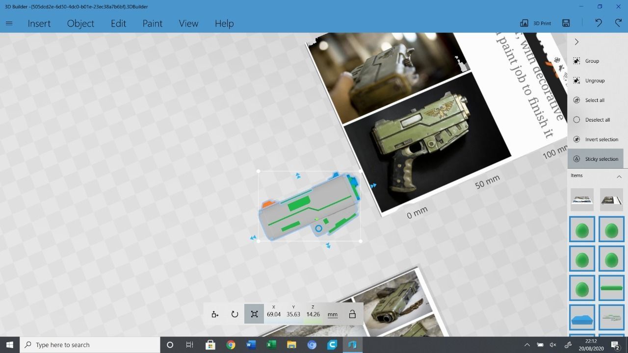Open the notification center icon
628x353 pixels.
pyautogui.click(x=616, y=345)
